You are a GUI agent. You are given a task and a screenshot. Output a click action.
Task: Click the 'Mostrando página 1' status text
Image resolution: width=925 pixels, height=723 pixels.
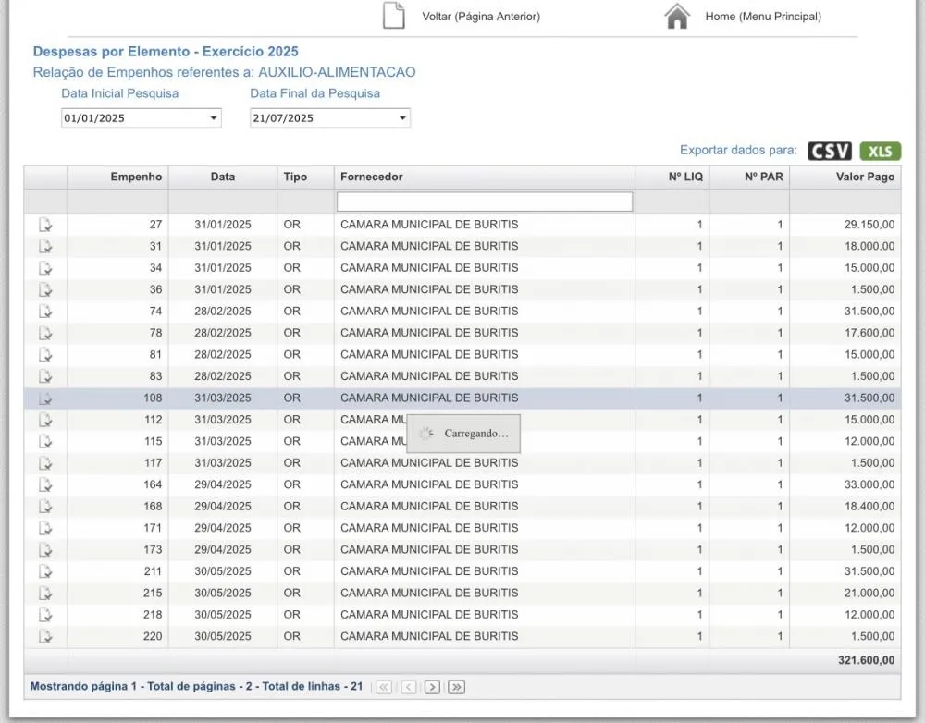tap(83, 686)
